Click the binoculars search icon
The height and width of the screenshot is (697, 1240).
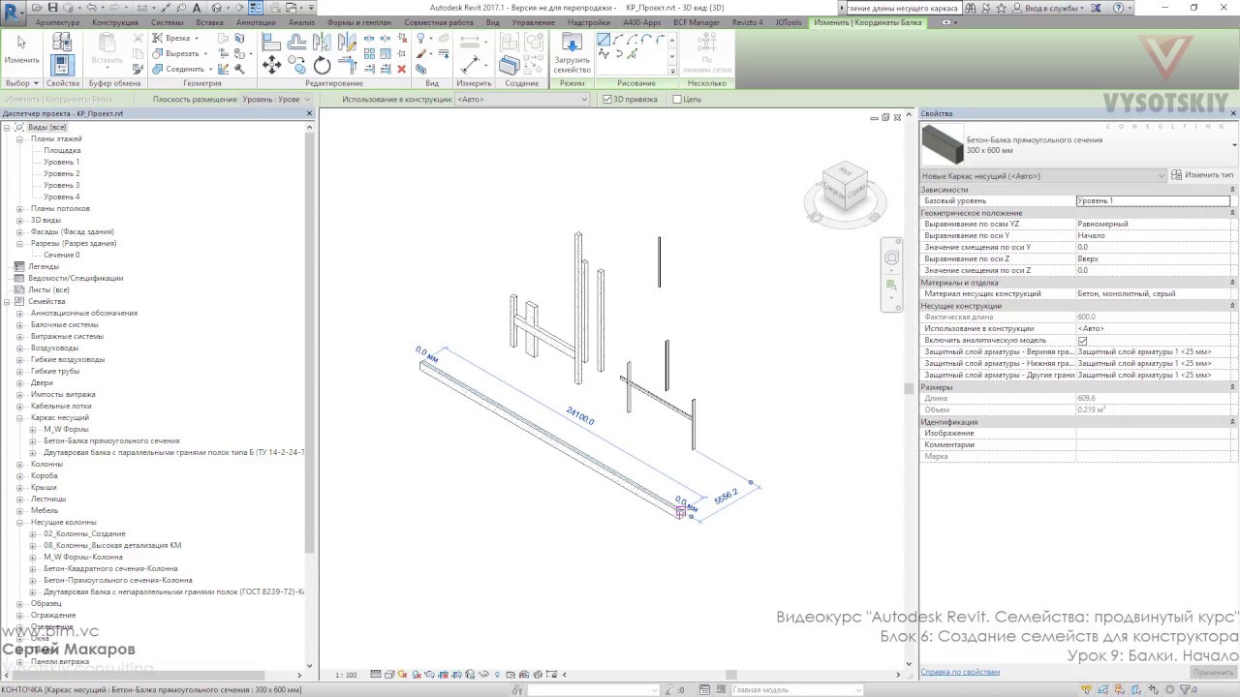click(x=973, y=8)
